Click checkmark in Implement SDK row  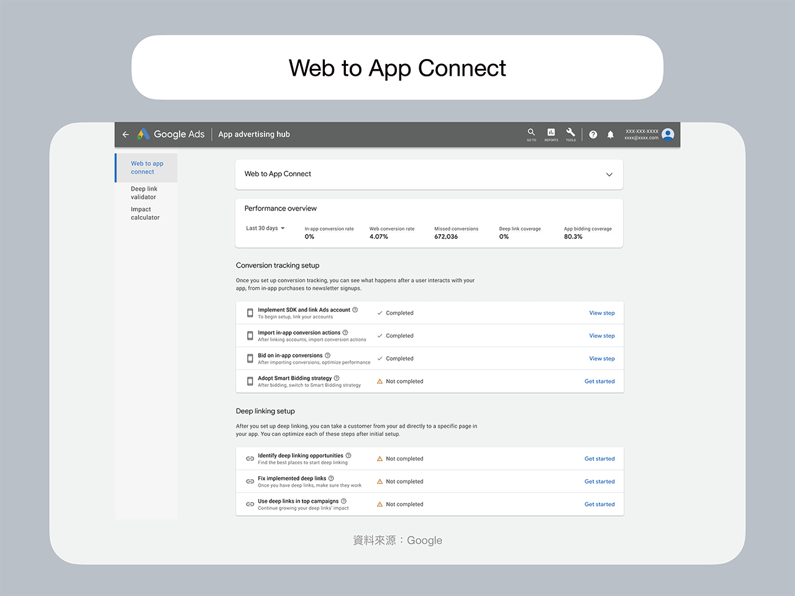click(x=380, y=313)
